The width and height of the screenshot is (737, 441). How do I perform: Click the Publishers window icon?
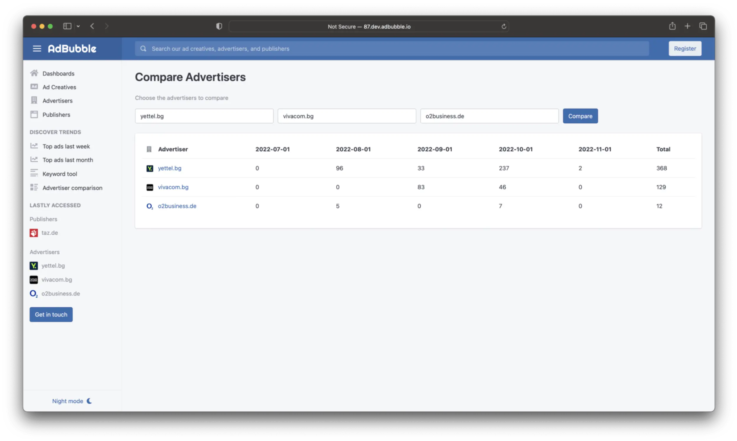coord(34,115)
